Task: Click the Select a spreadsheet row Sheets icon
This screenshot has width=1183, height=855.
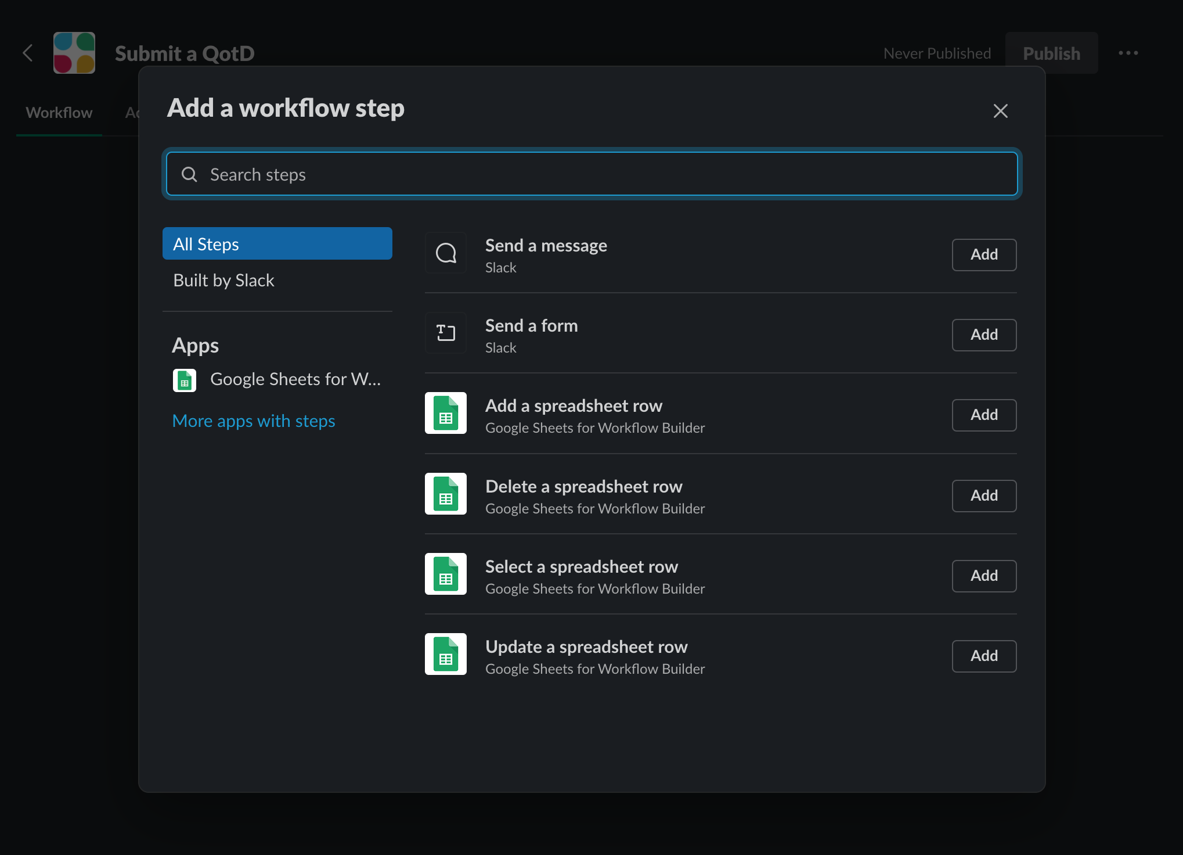Action: pyautogui.click(x=446, y=574)
